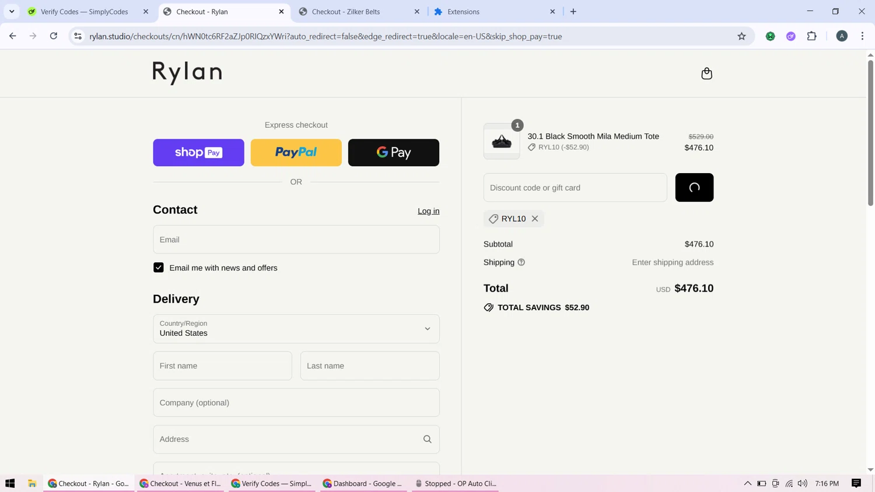Screen dimensions: 875x492
Task: Open File Explorer from the taskbar
Action: point(32,483)
